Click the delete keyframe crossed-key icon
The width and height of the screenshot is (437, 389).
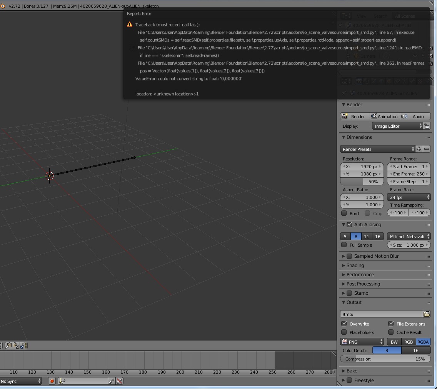coord(119,381)
